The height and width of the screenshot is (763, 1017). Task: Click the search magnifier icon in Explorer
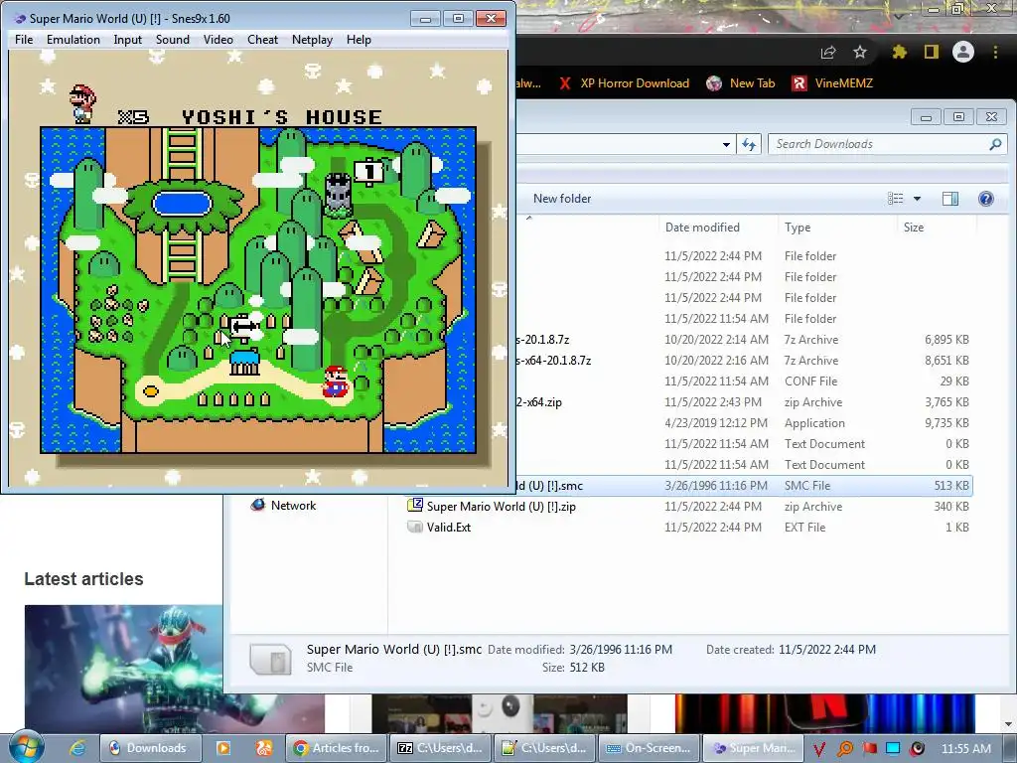[995, 144]
